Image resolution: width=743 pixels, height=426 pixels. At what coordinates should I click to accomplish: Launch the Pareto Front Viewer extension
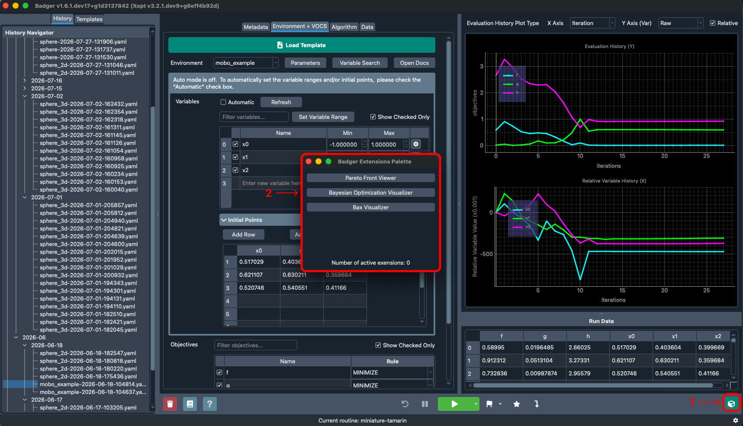pyautogui.click(x=371, y=178)
